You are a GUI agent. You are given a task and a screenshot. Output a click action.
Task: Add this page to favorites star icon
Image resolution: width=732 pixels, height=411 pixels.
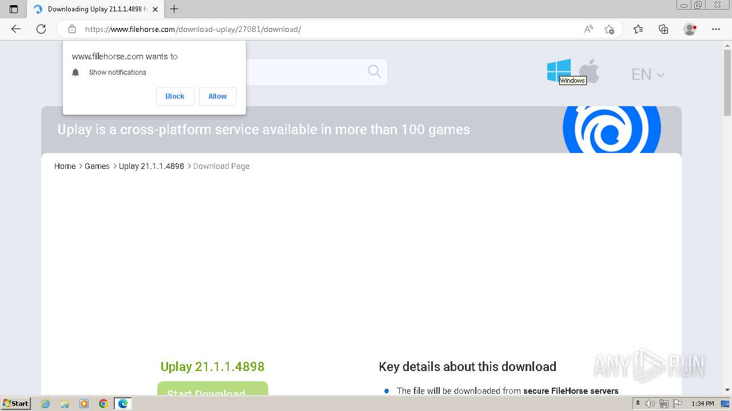click(609, 29)
